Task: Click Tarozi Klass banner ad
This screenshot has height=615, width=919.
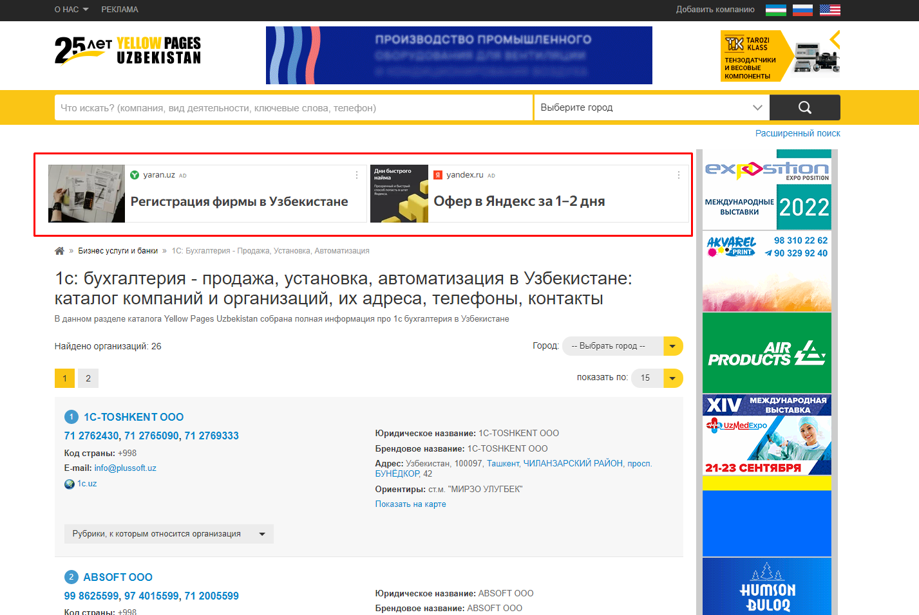Action: point(781,56)
